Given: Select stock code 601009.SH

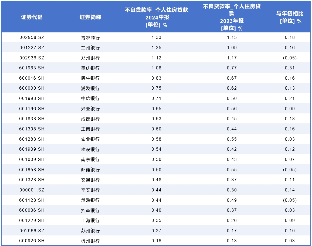Looking at the screenshot, I should (32, 159).
